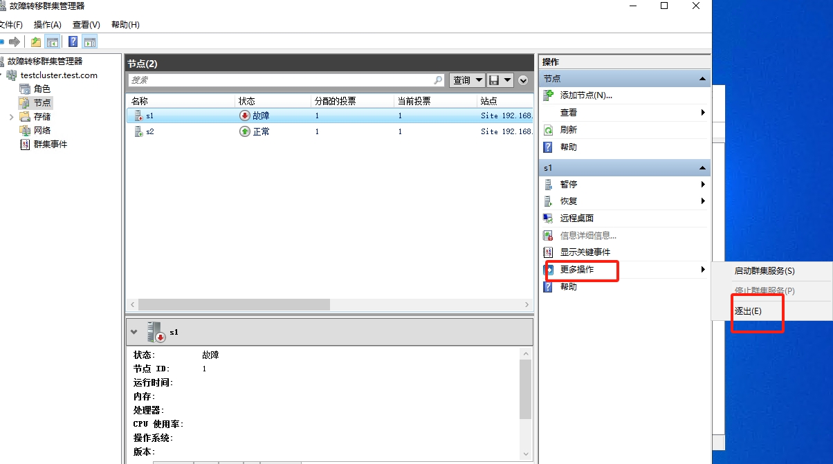Select the testcluster.test.com tree node
Image resolution: width=833 pixels, height=464 pixels.
pyautogui.click(x=59, y=75)
